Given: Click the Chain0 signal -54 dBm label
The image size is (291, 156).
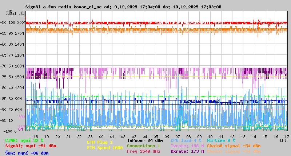Looking at the screenshot, I should pos(234,146).
